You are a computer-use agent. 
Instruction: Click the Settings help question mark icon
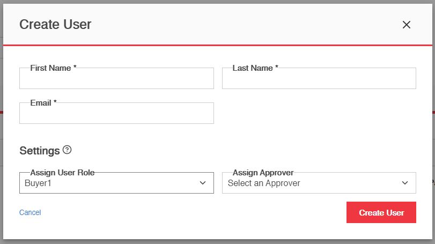67,150
